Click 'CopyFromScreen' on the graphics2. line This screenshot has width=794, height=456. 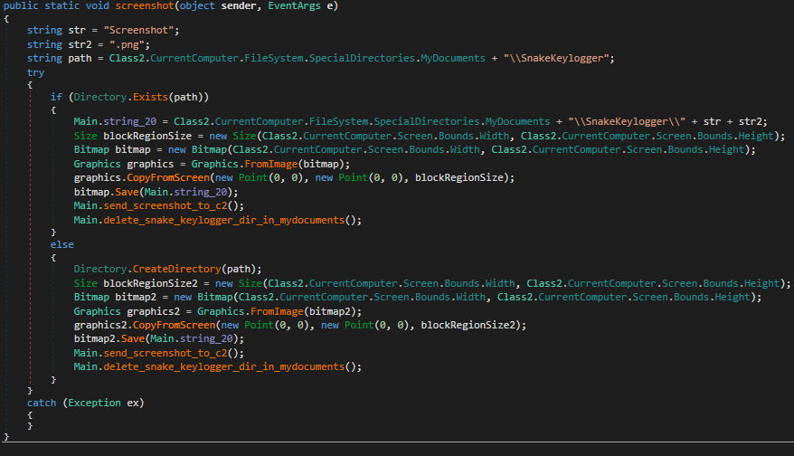pos(175,325)
